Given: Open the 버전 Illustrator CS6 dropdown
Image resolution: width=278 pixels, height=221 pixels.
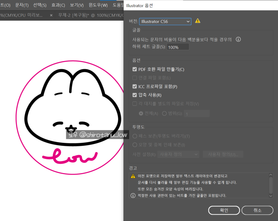Looking at the screenshot, I should [x=165, y=21].
